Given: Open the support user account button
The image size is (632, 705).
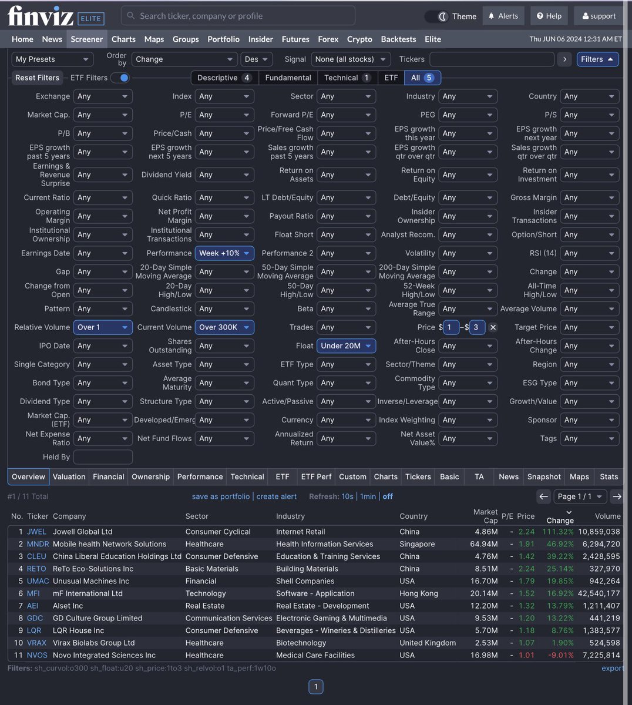Looking at the screenshot, I should point(599,16).
